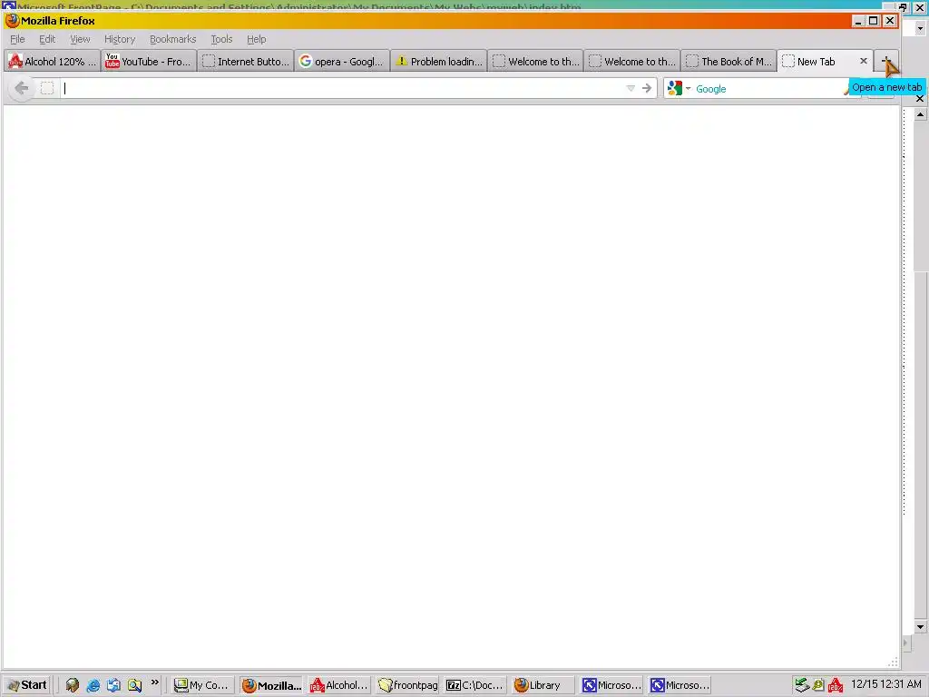Open the Bookmarks menu
929x697 pixels.
pyautogui.click(x=172, y=39)
